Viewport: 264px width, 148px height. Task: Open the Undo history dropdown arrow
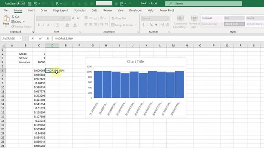pos(39,4)
